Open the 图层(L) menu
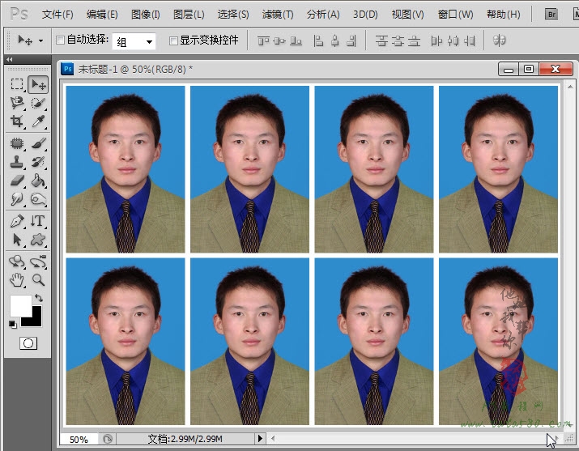Image resolution: width=579 pixels, height=451 pixels. 189,15
